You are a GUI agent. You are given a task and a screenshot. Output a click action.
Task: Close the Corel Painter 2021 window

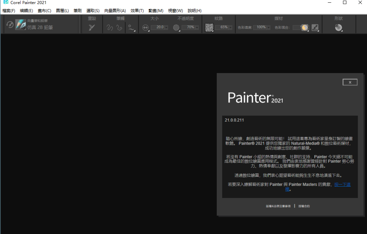click(360, 3)
